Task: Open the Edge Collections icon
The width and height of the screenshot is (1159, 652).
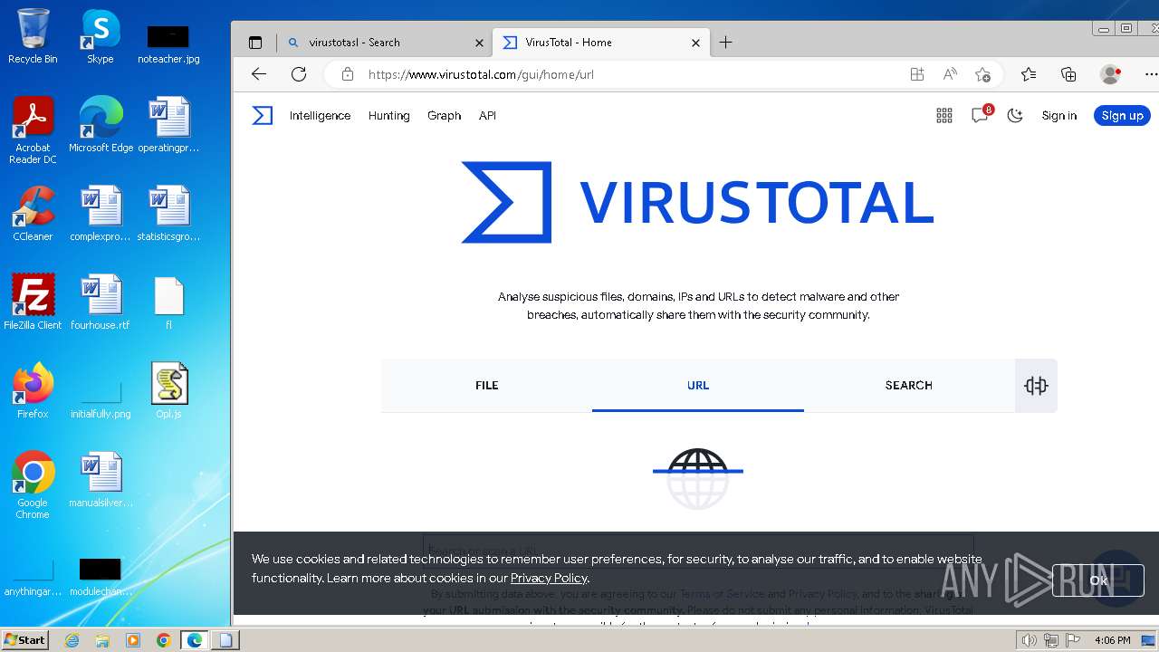Action: point(1068,74)
